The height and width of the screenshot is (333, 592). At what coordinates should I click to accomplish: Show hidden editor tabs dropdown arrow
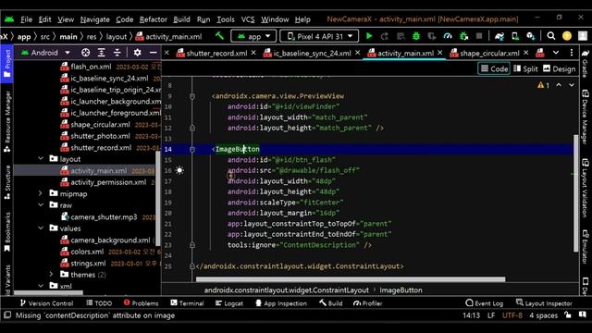[556, 53]
